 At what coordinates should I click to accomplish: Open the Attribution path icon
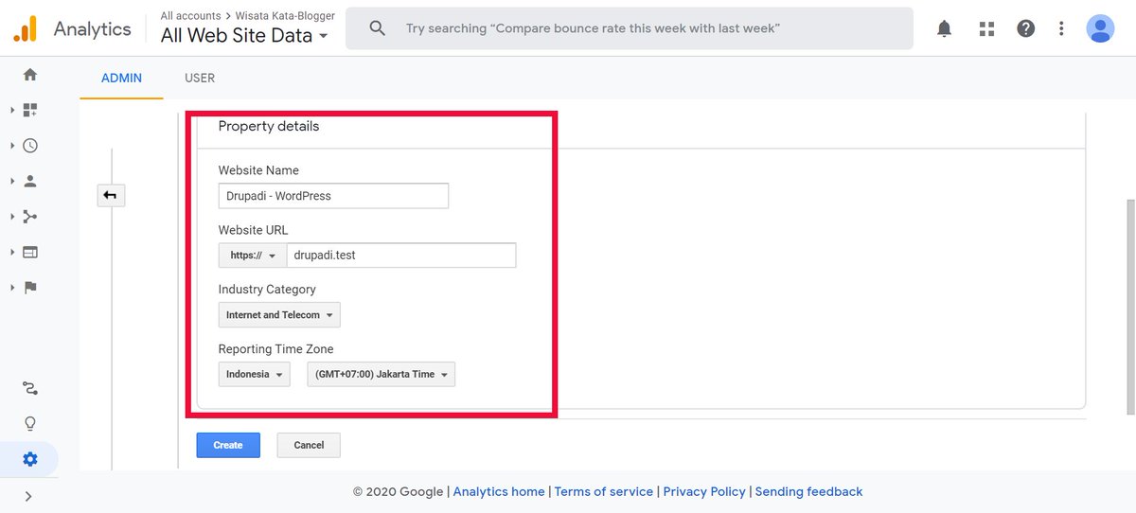tap(30, 388)
